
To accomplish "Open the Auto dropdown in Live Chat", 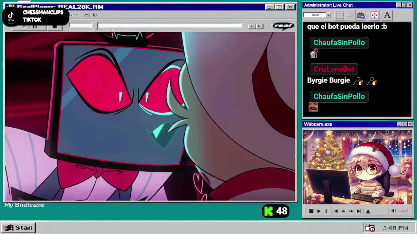I will (x=328, y=15).
